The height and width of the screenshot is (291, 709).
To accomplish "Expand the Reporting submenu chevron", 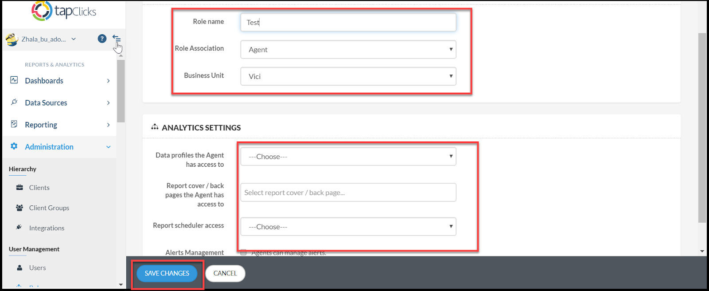I will (109, 125).
